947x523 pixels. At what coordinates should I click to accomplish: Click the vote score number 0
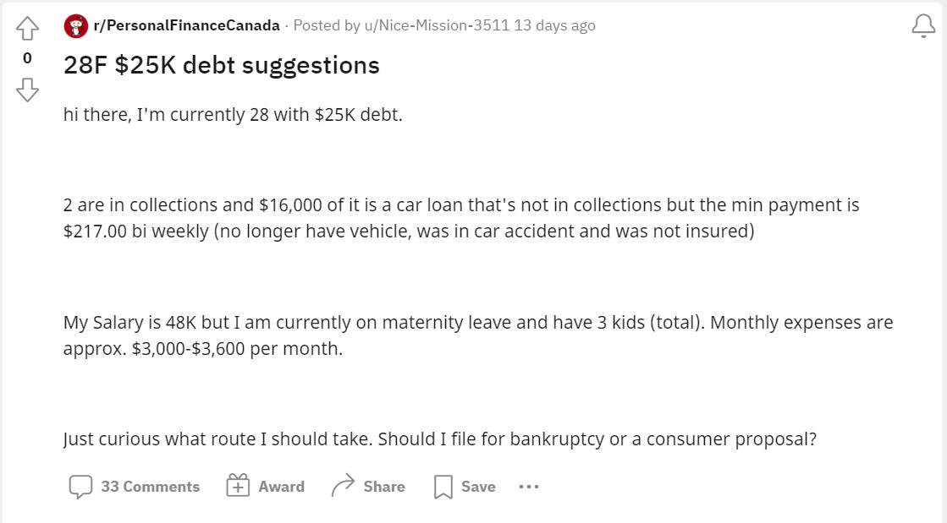27,58
